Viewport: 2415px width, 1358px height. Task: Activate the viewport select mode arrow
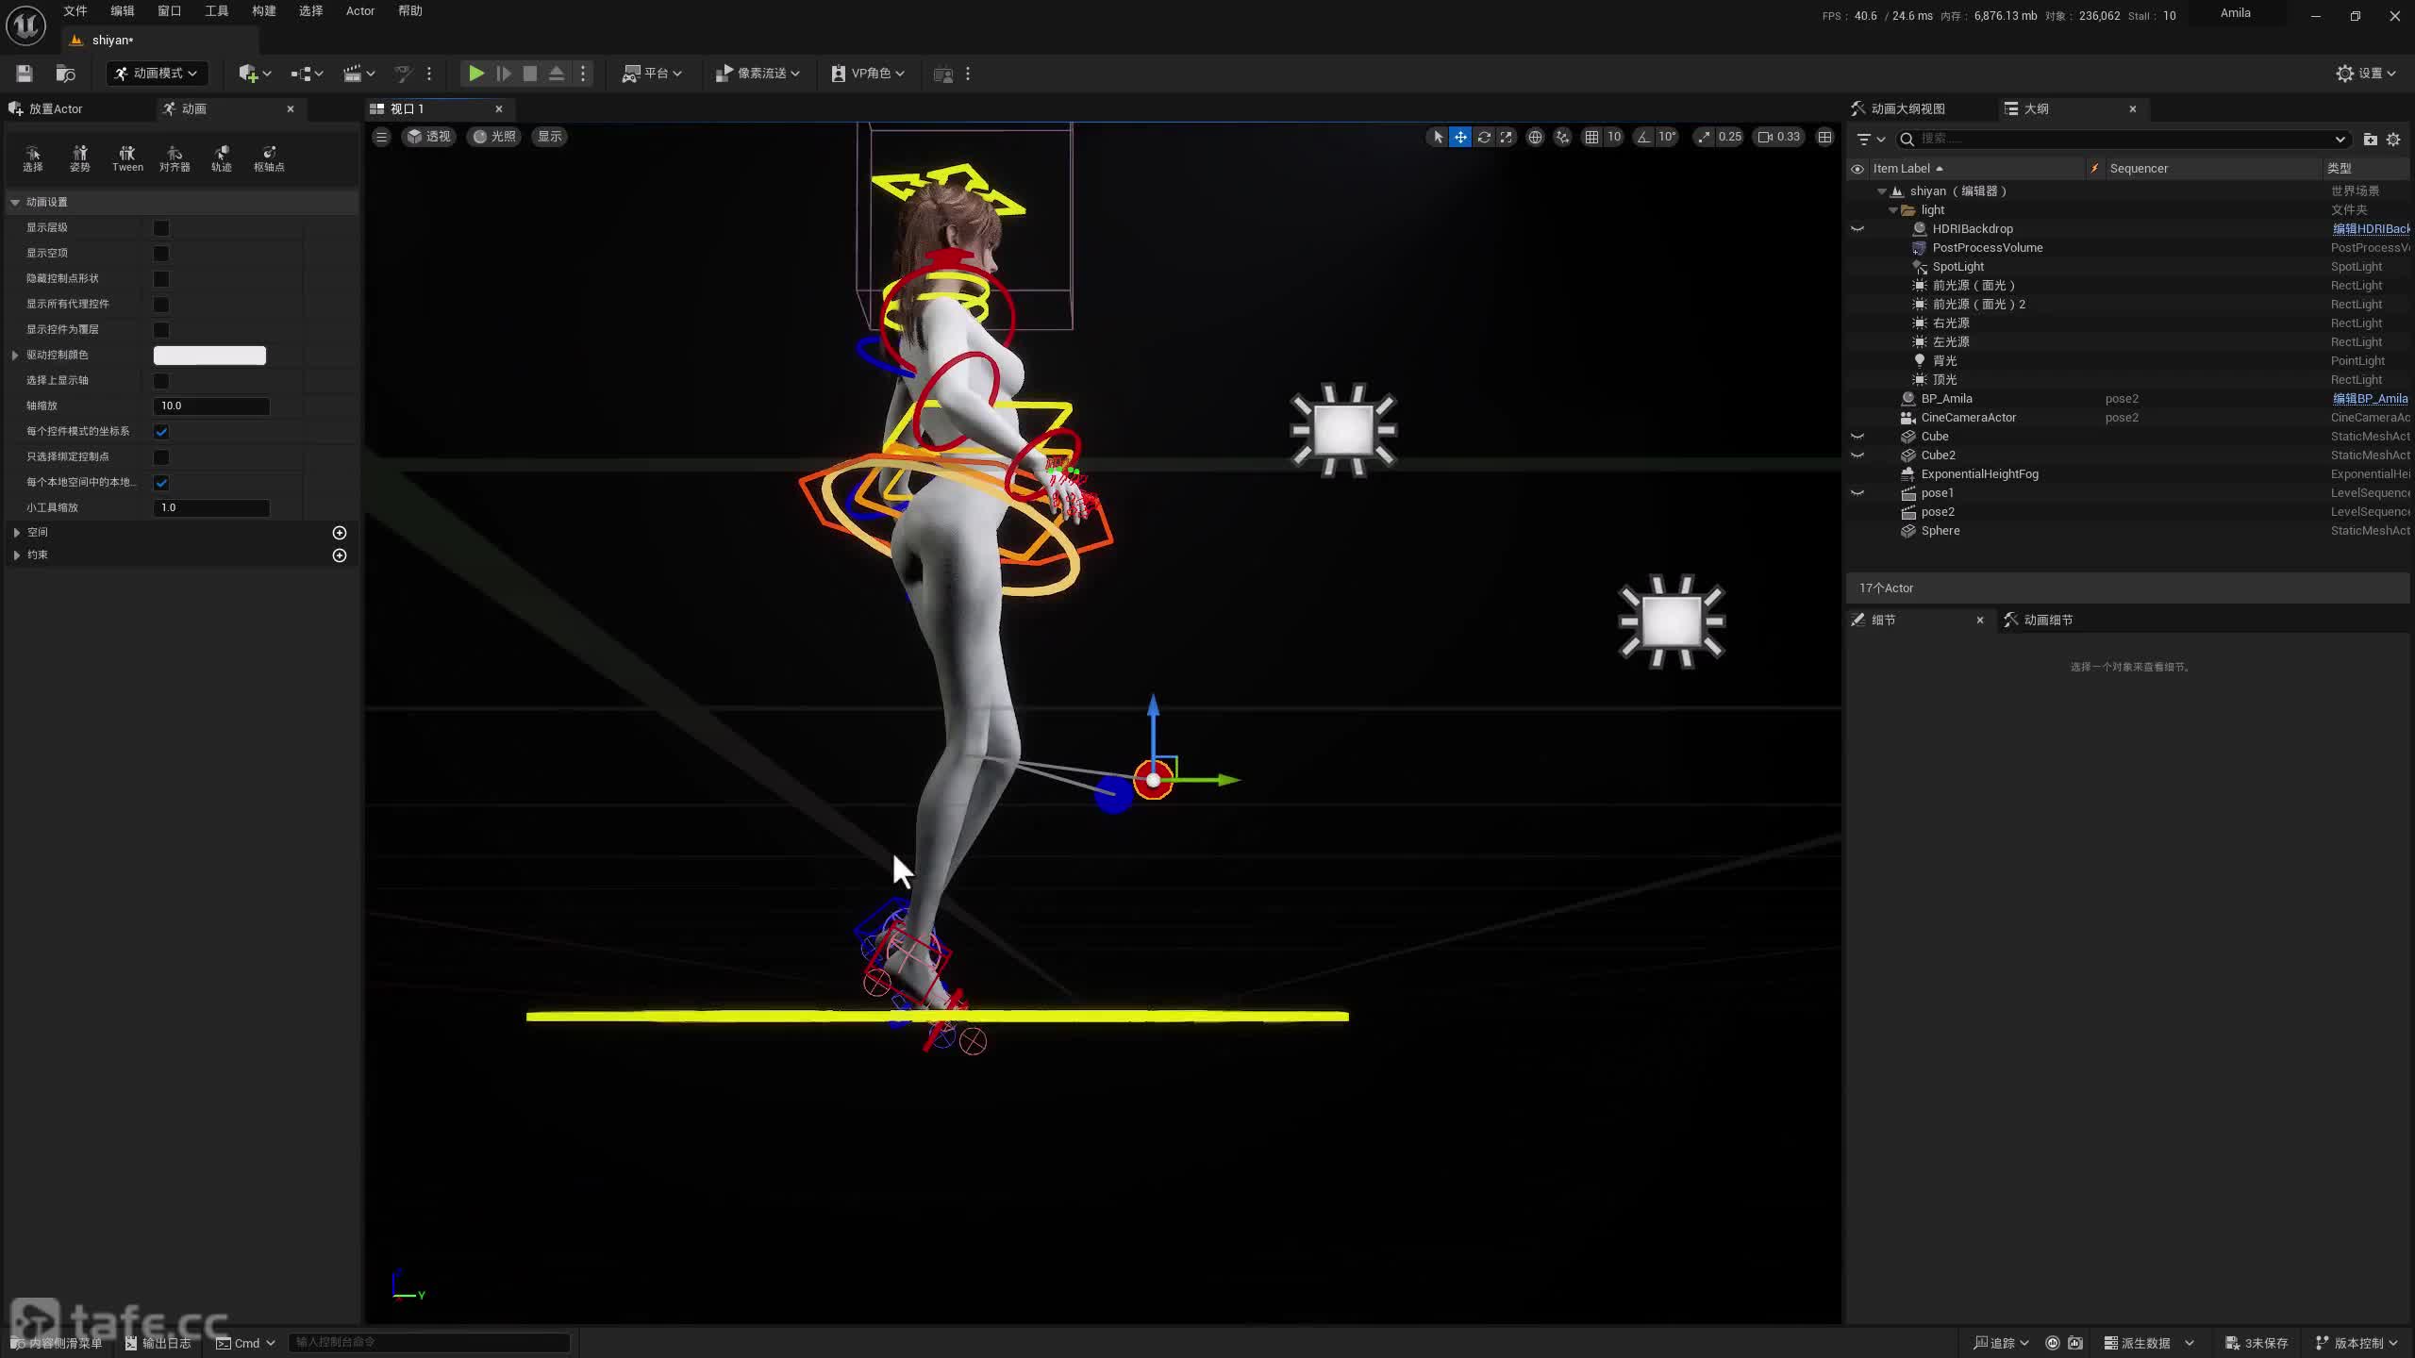[1438, 137]
